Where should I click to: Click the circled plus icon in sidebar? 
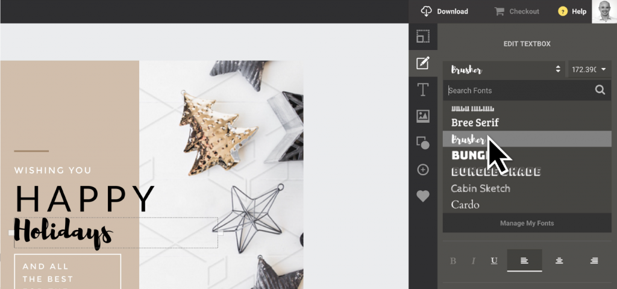pos(423,170)
